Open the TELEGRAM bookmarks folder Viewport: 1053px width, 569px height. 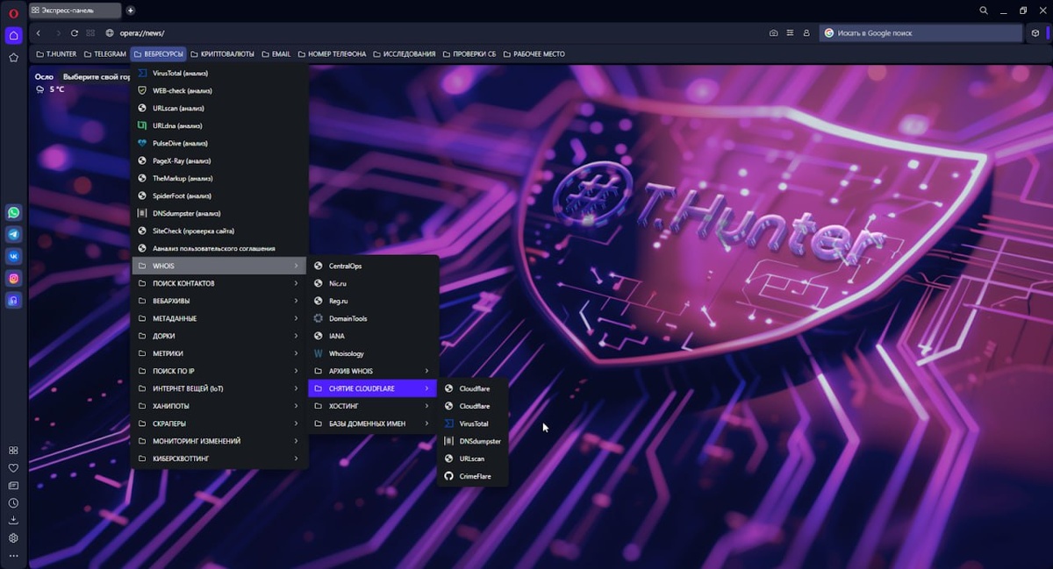[x=104, y=54]
